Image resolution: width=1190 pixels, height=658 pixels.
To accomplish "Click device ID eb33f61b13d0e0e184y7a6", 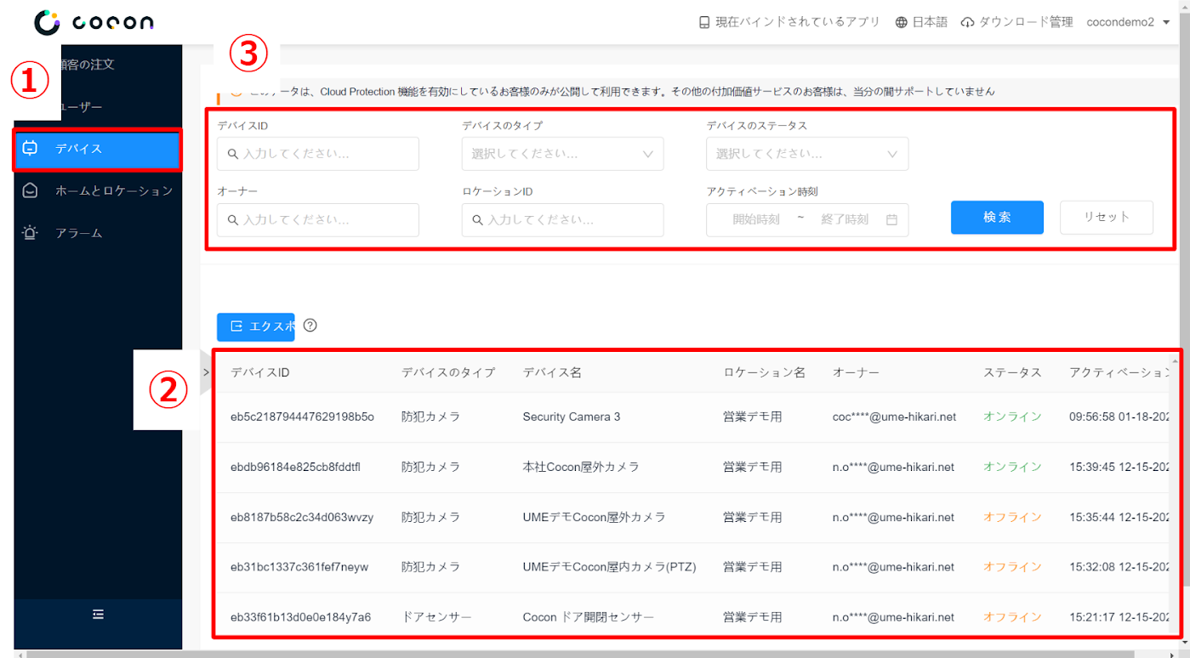I will [x=300, y=617].
